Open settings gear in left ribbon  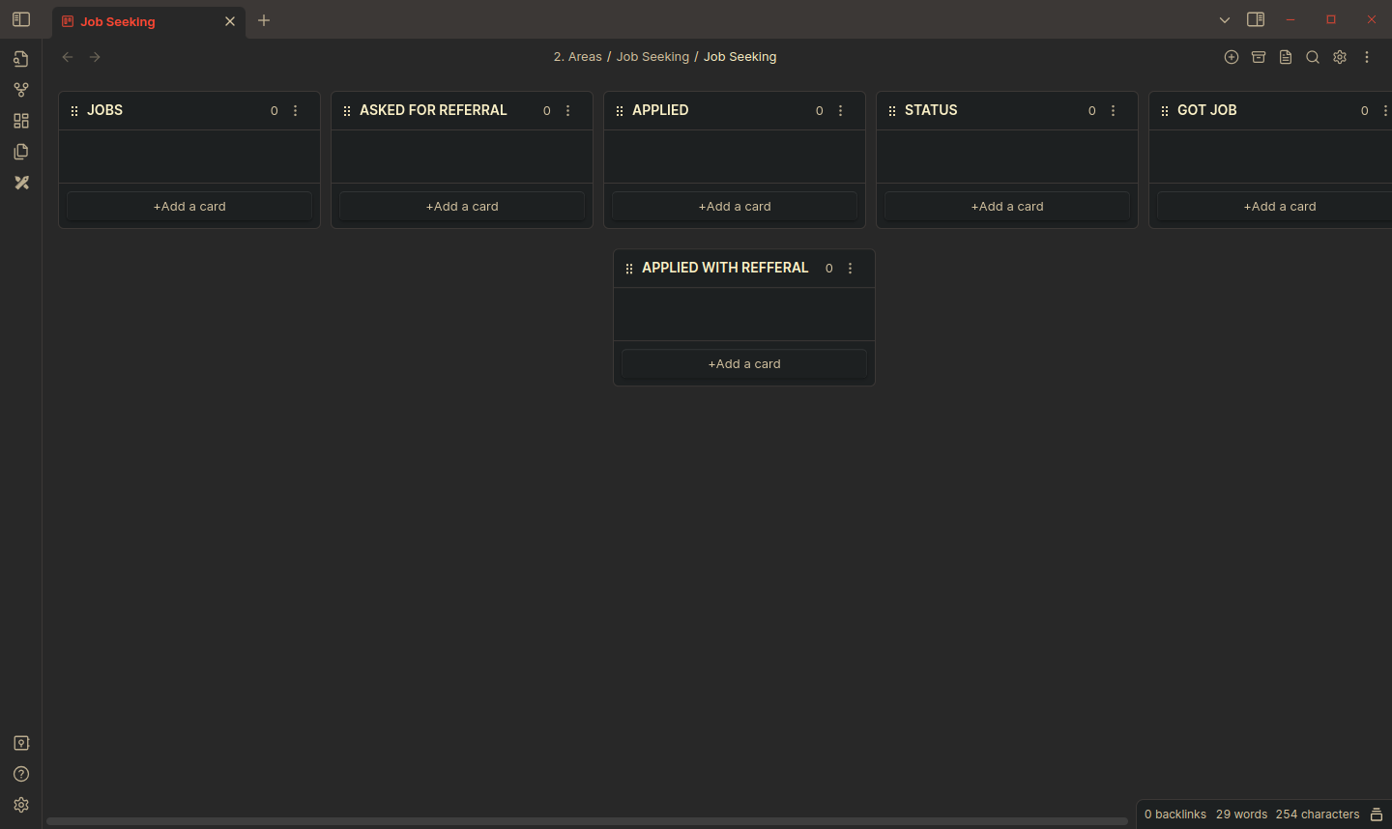pyautogui.click(x=21, y=805)
